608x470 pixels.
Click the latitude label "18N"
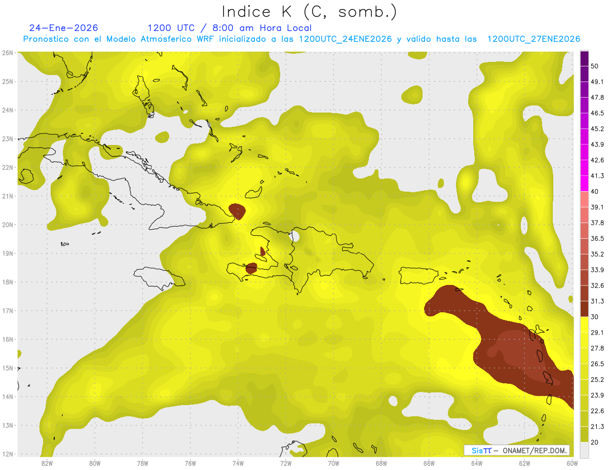tap(7, 281)
